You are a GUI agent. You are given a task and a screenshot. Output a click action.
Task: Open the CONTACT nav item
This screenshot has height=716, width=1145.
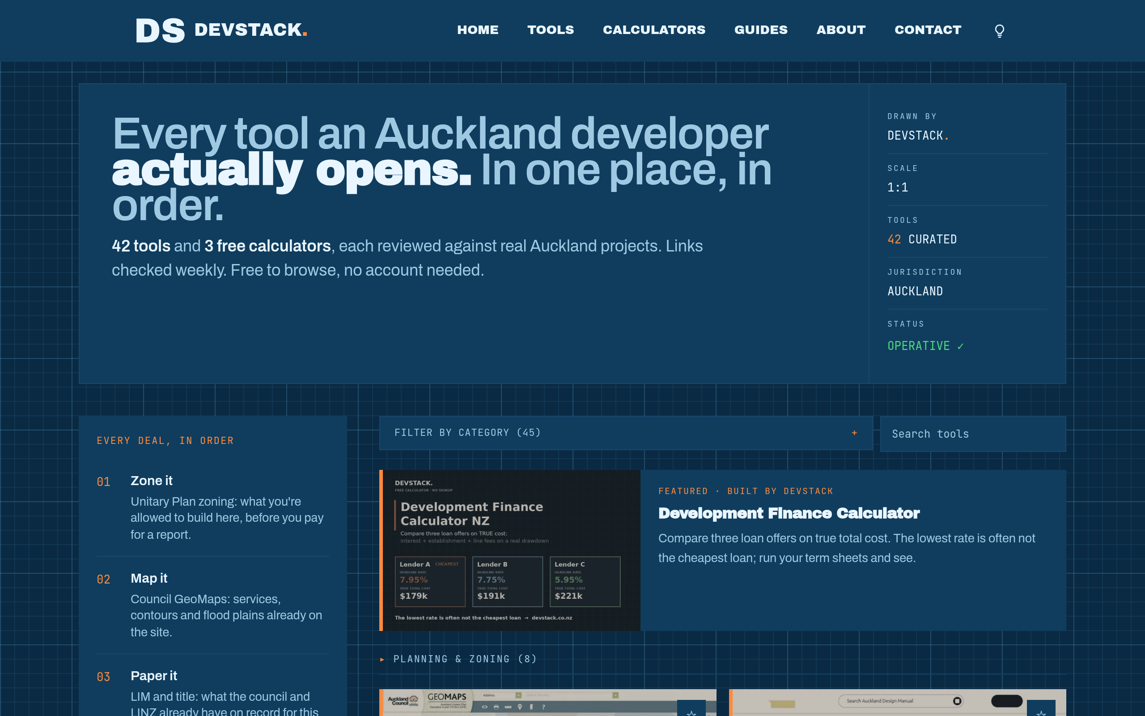pyautogui.click(x=928, y=30)
